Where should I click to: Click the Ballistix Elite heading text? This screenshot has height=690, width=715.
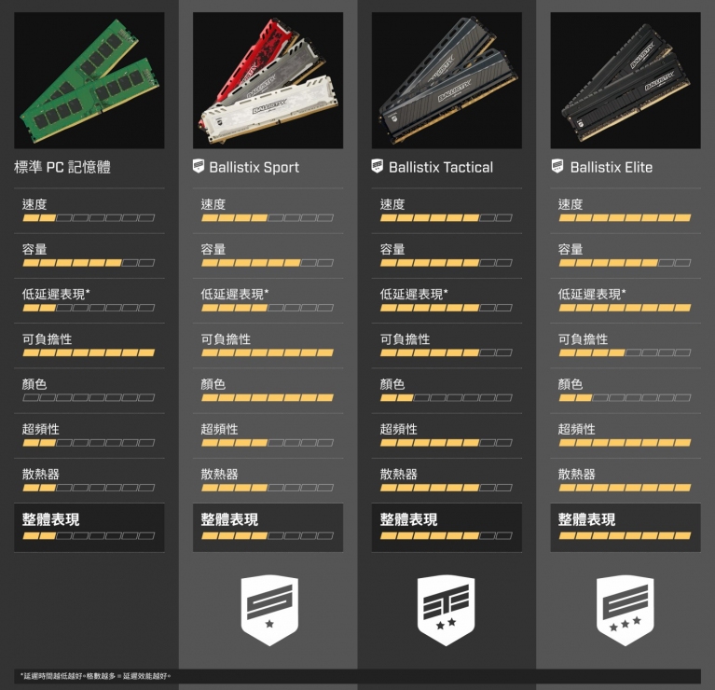coord(611,167)
